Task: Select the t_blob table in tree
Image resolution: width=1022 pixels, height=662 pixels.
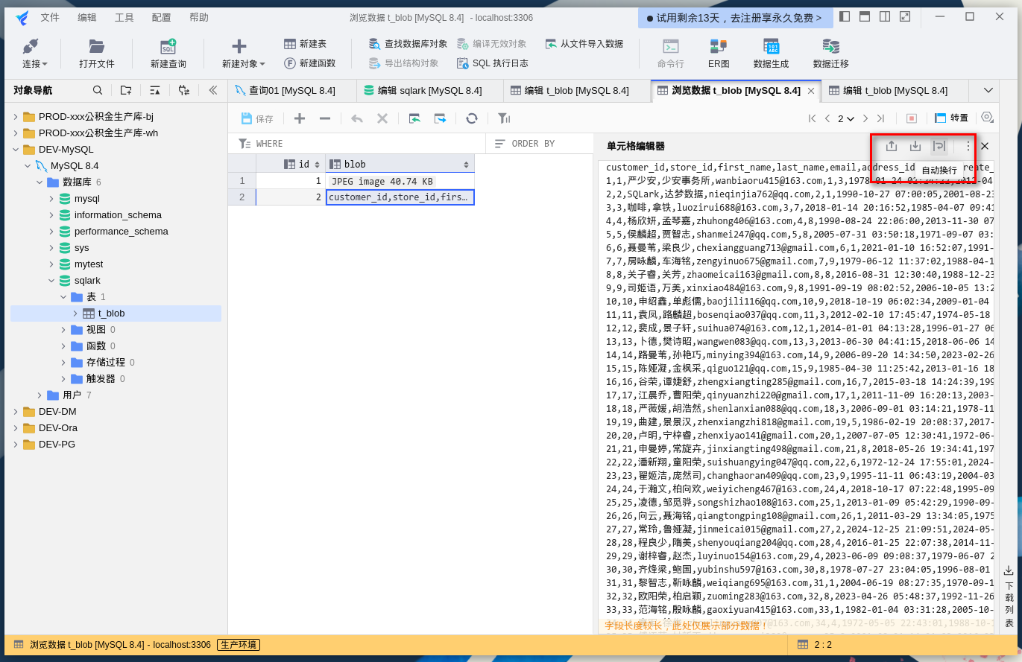Action: [111, 314]
